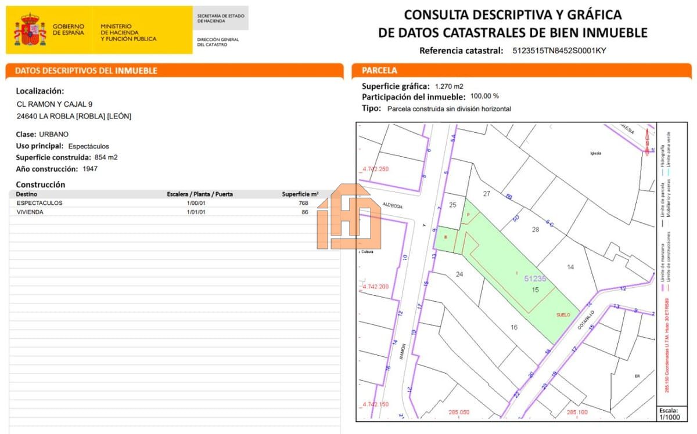Click the 'URBANO' class value
The image size is (697, 434).
[53, 134]
